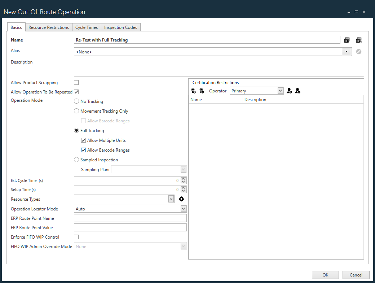Add an operator certification
The image size is (375, 283).
click(x=289, y=91)
